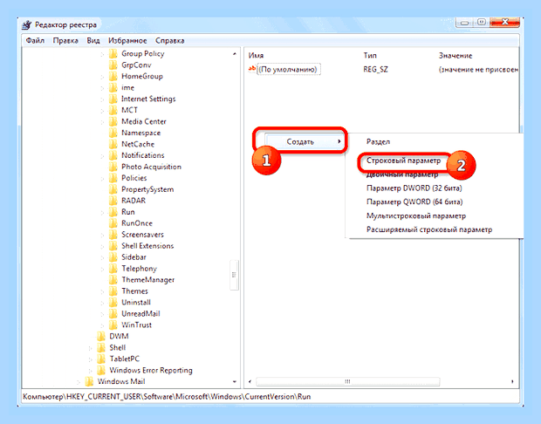
Task: Click the GrpConv folder icon
Action: (113, 65)
